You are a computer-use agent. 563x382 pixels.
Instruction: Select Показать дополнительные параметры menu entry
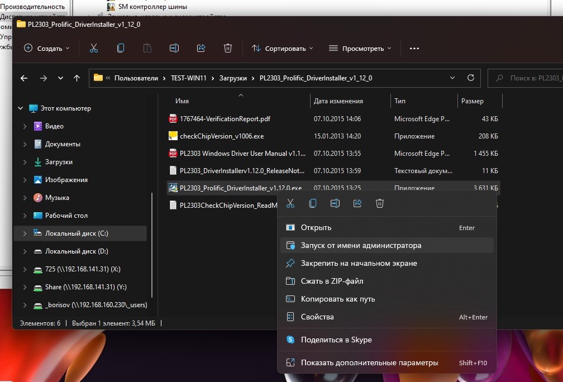pyautogui.click(x=369, y=363)
